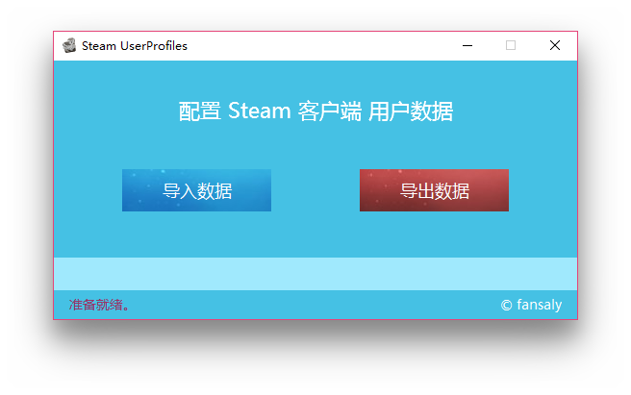Click the 配置 Steam 客户端 用户数据 heading

coord(315,111)
